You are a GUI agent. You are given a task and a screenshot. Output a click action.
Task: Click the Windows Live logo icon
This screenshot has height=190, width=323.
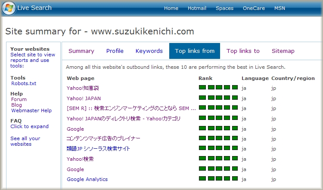point(9,8)
